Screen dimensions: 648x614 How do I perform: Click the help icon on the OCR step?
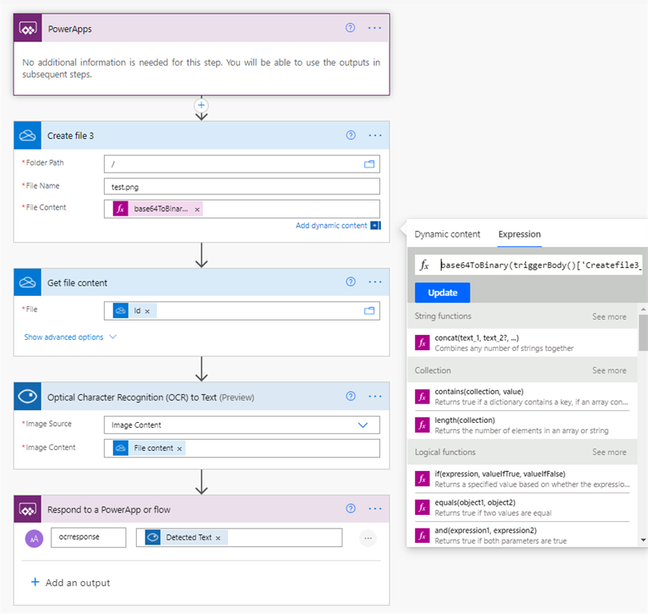tap(350, 396)
